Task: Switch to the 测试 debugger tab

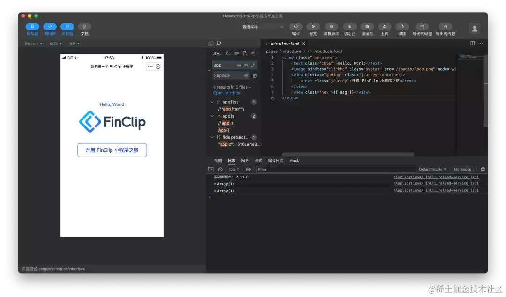Action: [x=259, y=161]
